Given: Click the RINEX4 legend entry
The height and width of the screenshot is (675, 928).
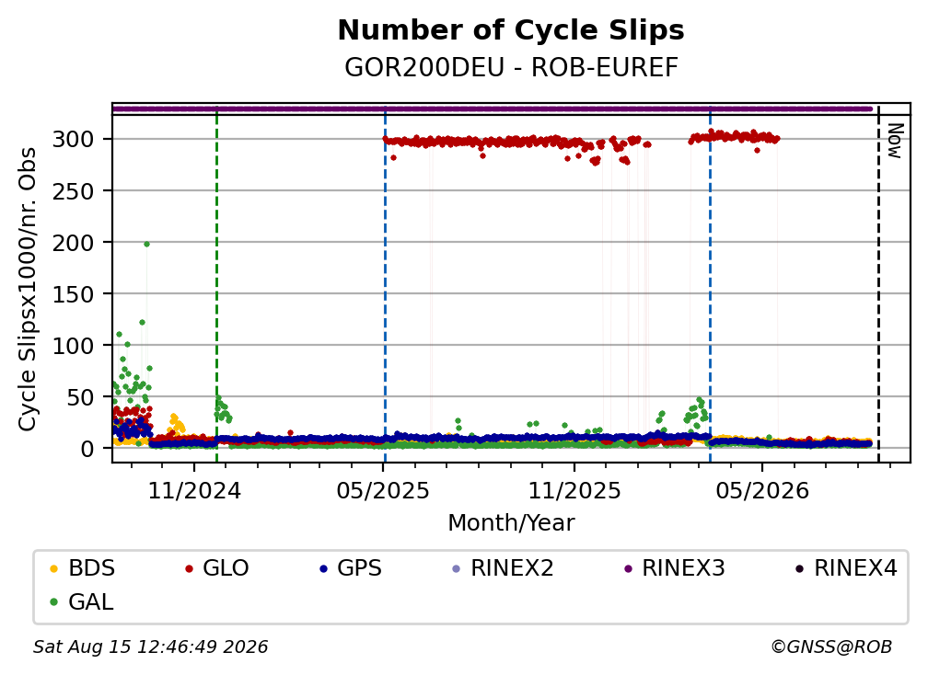Looking at the screenshot, I should 846,568.
